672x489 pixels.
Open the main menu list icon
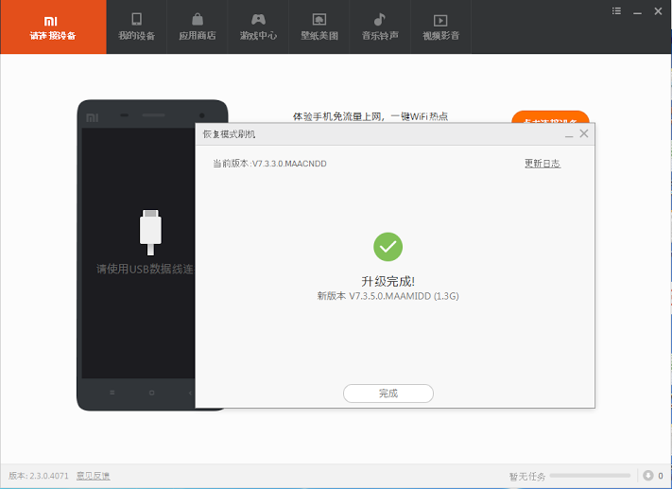(616, 11)
